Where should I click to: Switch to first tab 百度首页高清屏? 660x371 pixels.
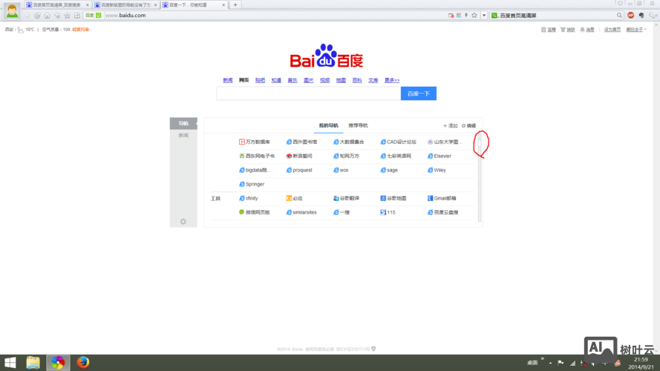[57, 5]
